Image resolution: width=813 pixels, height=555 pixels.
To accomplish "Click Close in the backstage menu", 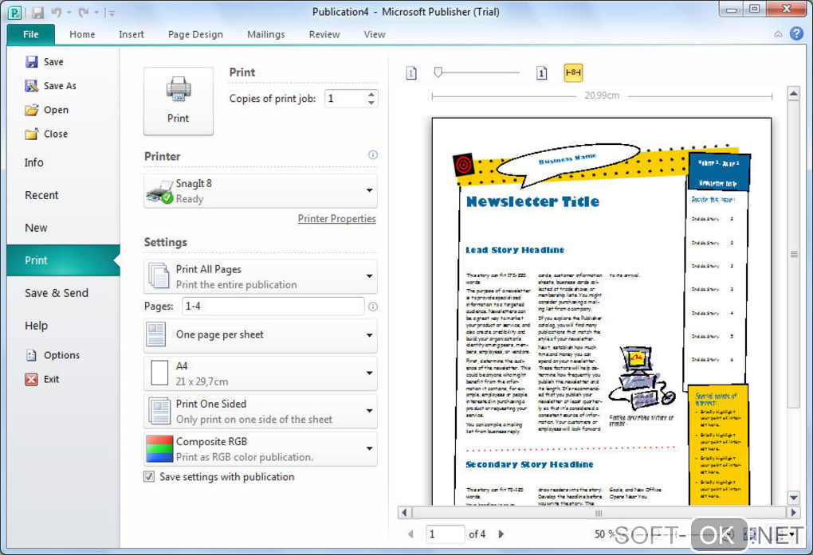I will click(47, 134).
